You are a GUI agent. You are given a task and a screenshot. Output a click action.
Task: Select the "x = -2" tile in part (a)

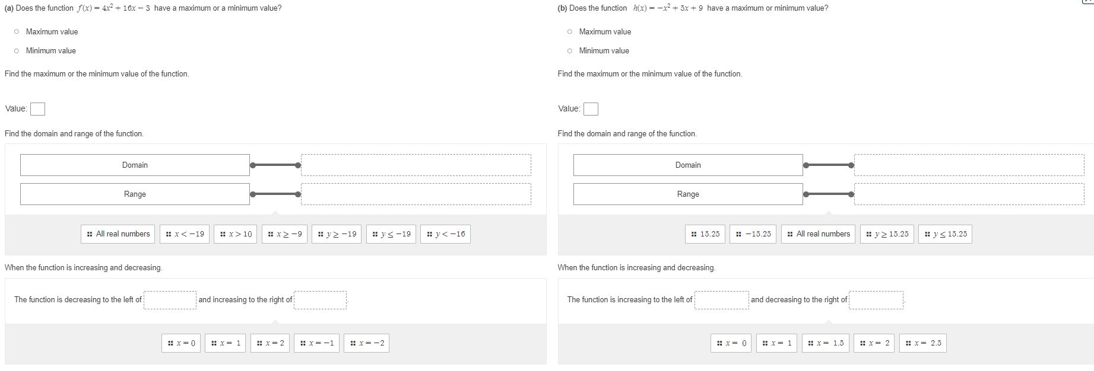[x=367, y=343]
